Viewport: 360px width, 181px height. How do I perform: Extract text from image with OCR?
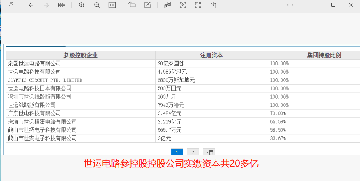(x=183, y=5)
